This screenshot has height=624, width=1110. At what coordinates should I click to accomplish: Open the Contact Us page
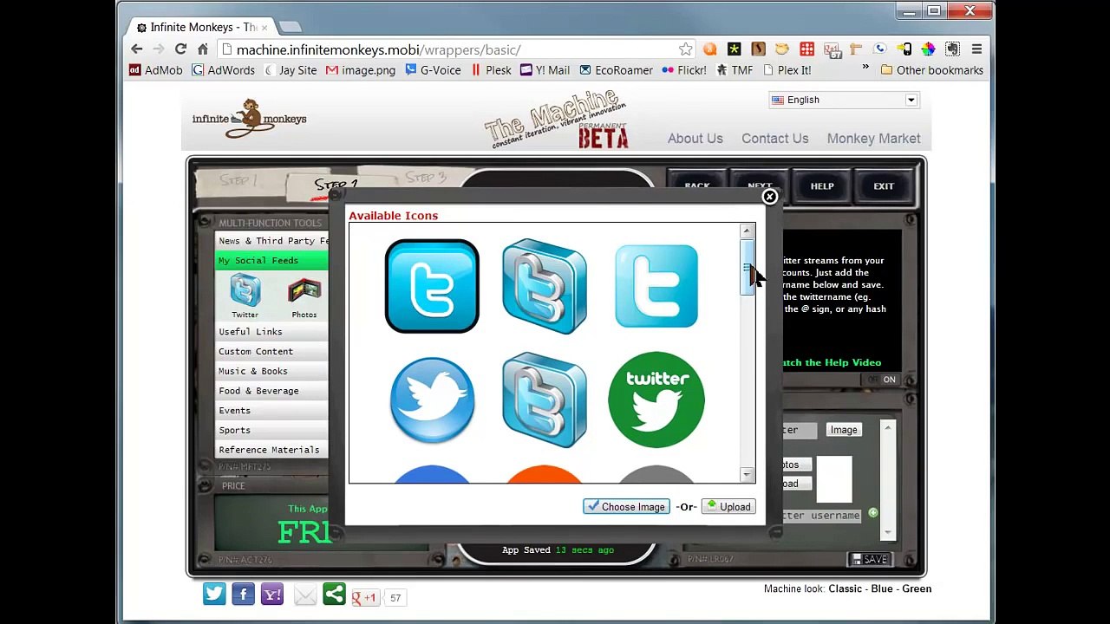pos(774,139)
